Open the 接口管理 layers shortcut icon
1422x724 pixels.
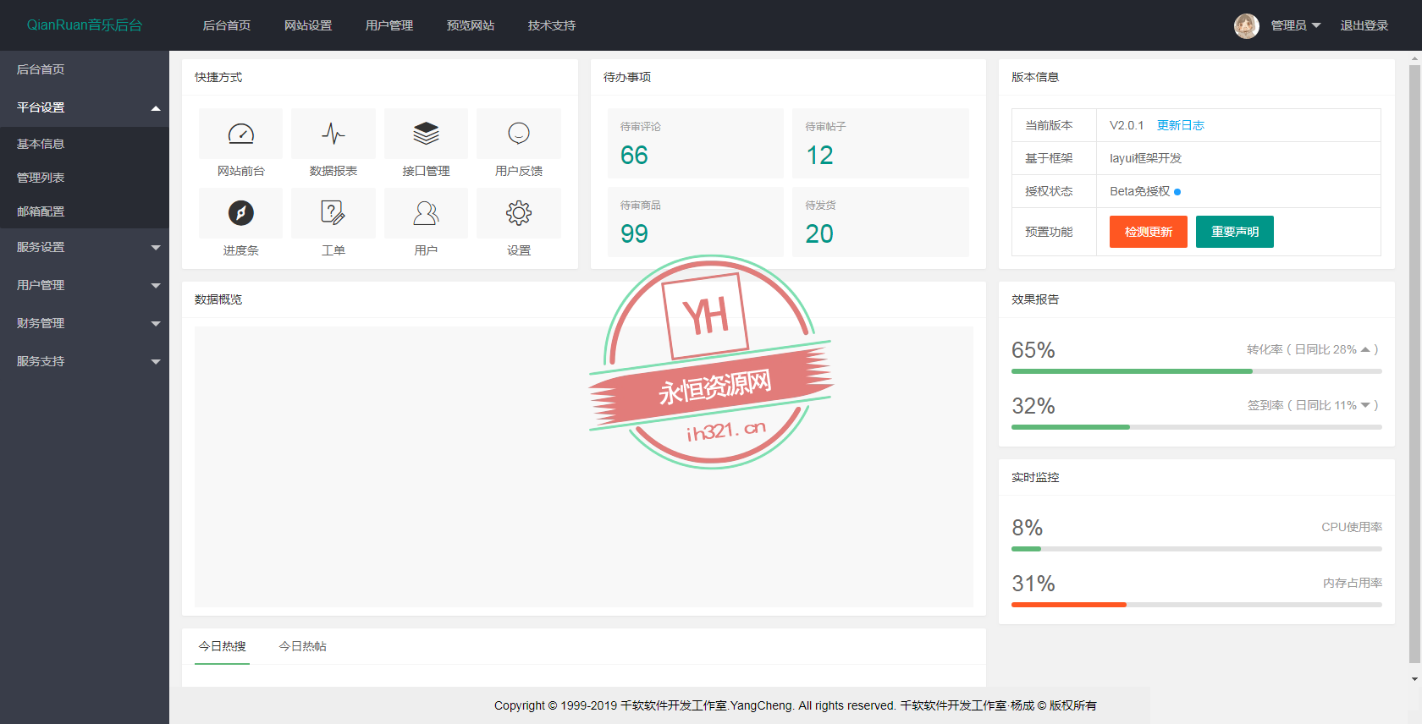pos(426,134)
